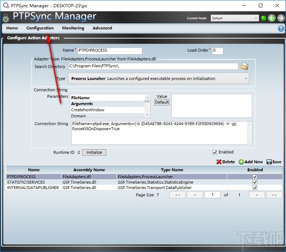Open the Configuration menu
Viewport: 286px width, 252px height.
(x=40, y=28)
